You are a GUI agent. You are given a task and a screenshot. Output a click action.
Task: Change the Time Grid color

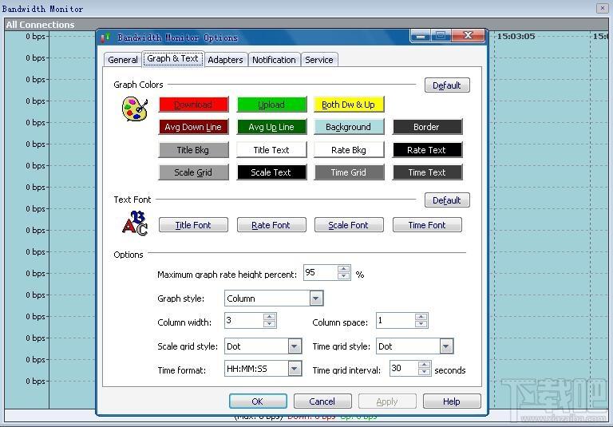pos(348,172)
